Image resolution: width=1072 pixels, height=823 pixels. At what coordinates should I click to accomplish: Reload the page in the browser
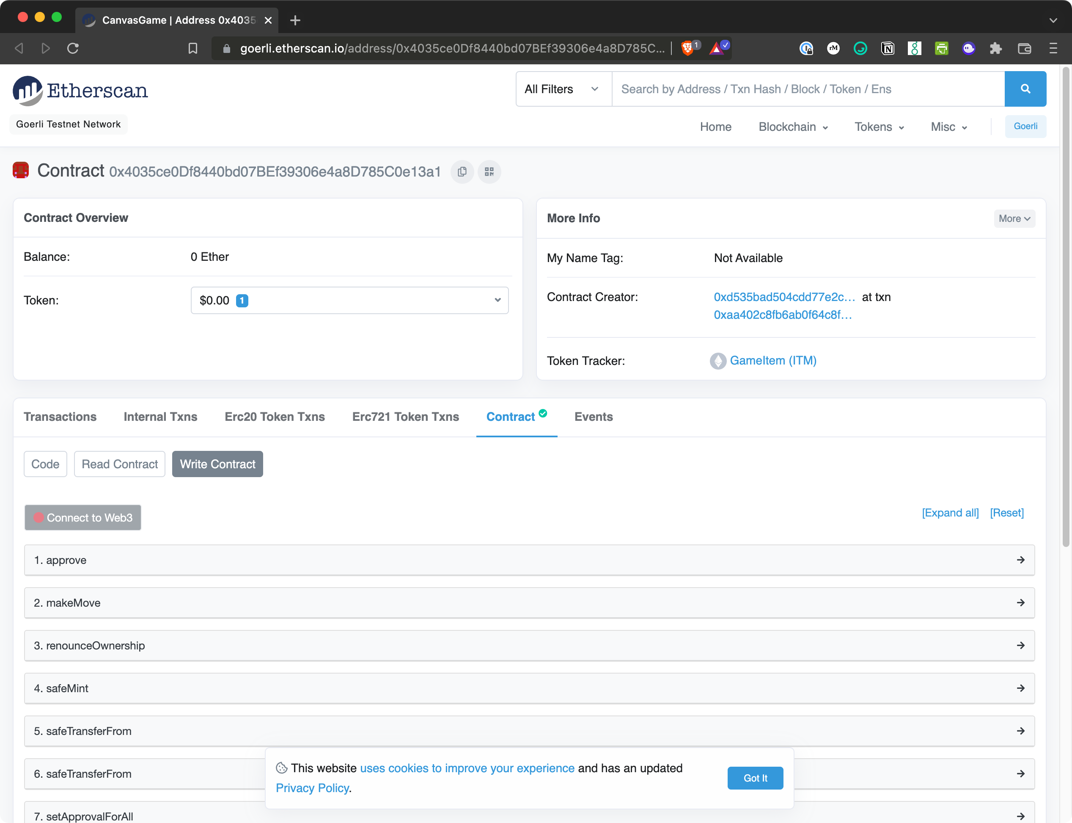[x=73, y=48]
